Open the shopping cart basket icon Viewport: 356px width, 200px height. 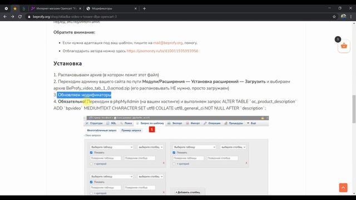pyautogui.click(x=344, y=46)
